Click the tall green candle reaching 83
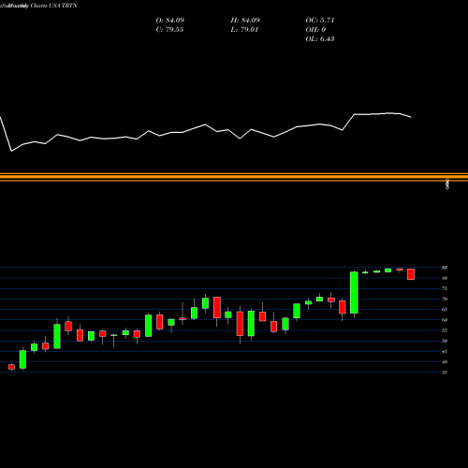The width and height of the screenshot is (468, 468). (354, 292)
